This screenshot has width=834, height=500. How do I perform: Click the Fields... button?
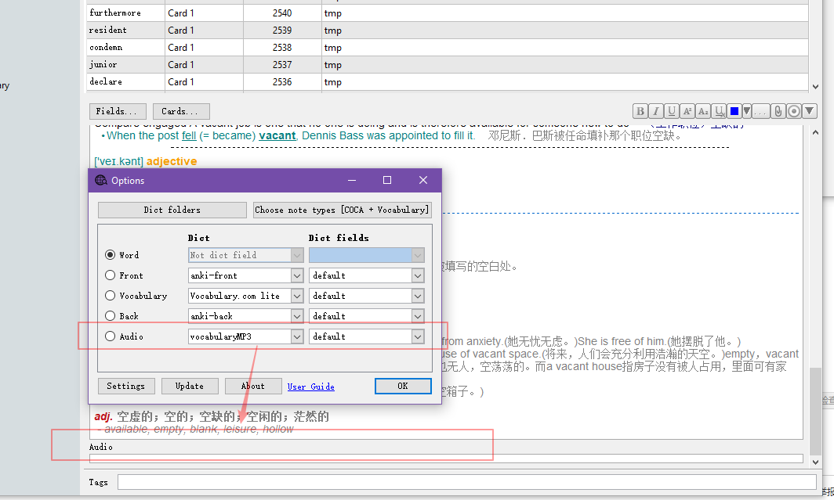point(118,111)
